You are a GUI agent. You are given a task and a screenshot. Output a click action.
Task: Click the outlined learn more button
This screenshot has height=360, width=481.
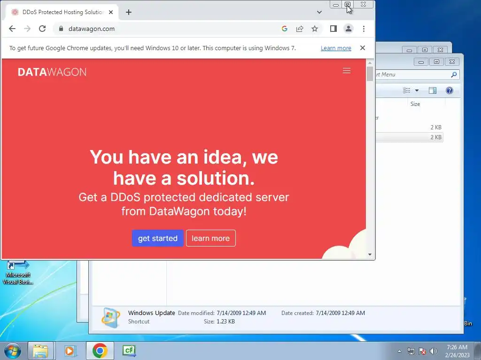pyautogui.click(x=211, y=238)
